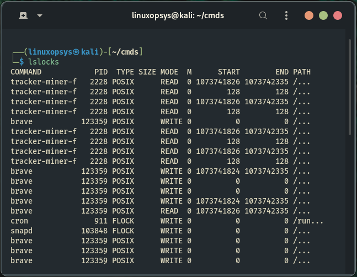Image resolution: width=357 pixels, height=277 pixels.
Task: Click the SIZE column header
Action: click(x=147, y=72)
